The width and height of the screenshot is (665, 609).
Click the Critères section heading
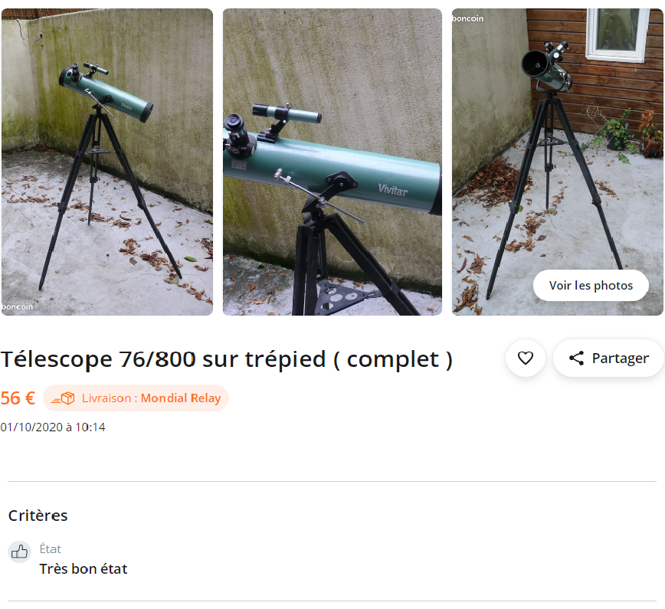tap(38, 516)
